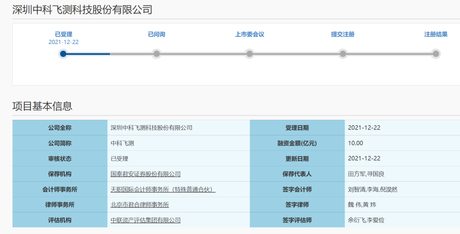Click the 中科飞测 value cell
This screenshot has height=234, width=460.
178,143
